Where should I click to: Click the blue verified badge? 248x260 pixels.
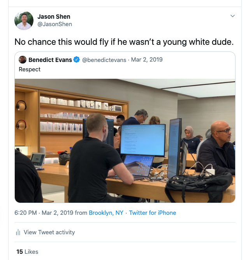[x=77, y=60]
